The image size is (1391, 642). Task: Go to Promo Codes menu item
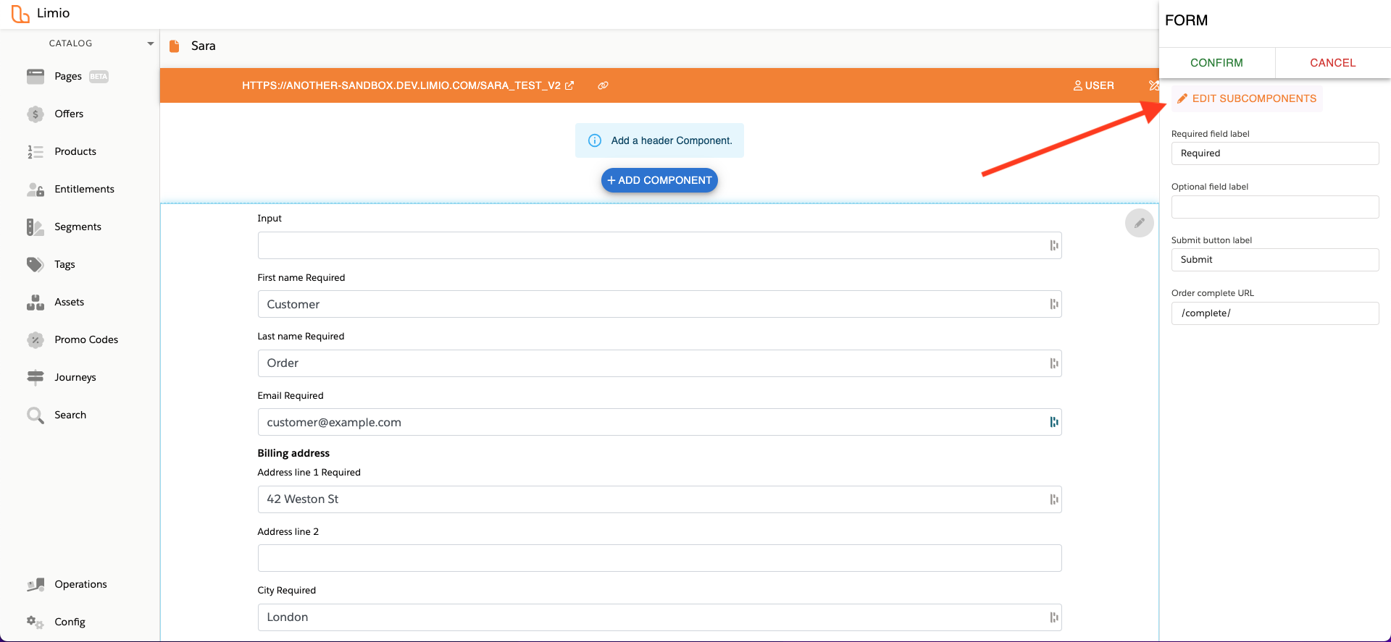tap(86, 339)
